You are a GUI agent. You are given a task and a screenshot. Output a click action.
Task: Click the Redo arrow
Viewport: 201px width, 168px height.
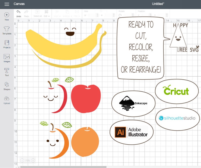[x=26, y=12]
